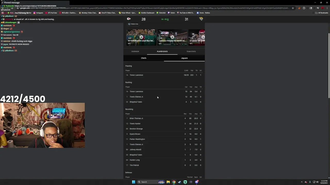Click the Jaguars team logo in score header

(201, 19)
